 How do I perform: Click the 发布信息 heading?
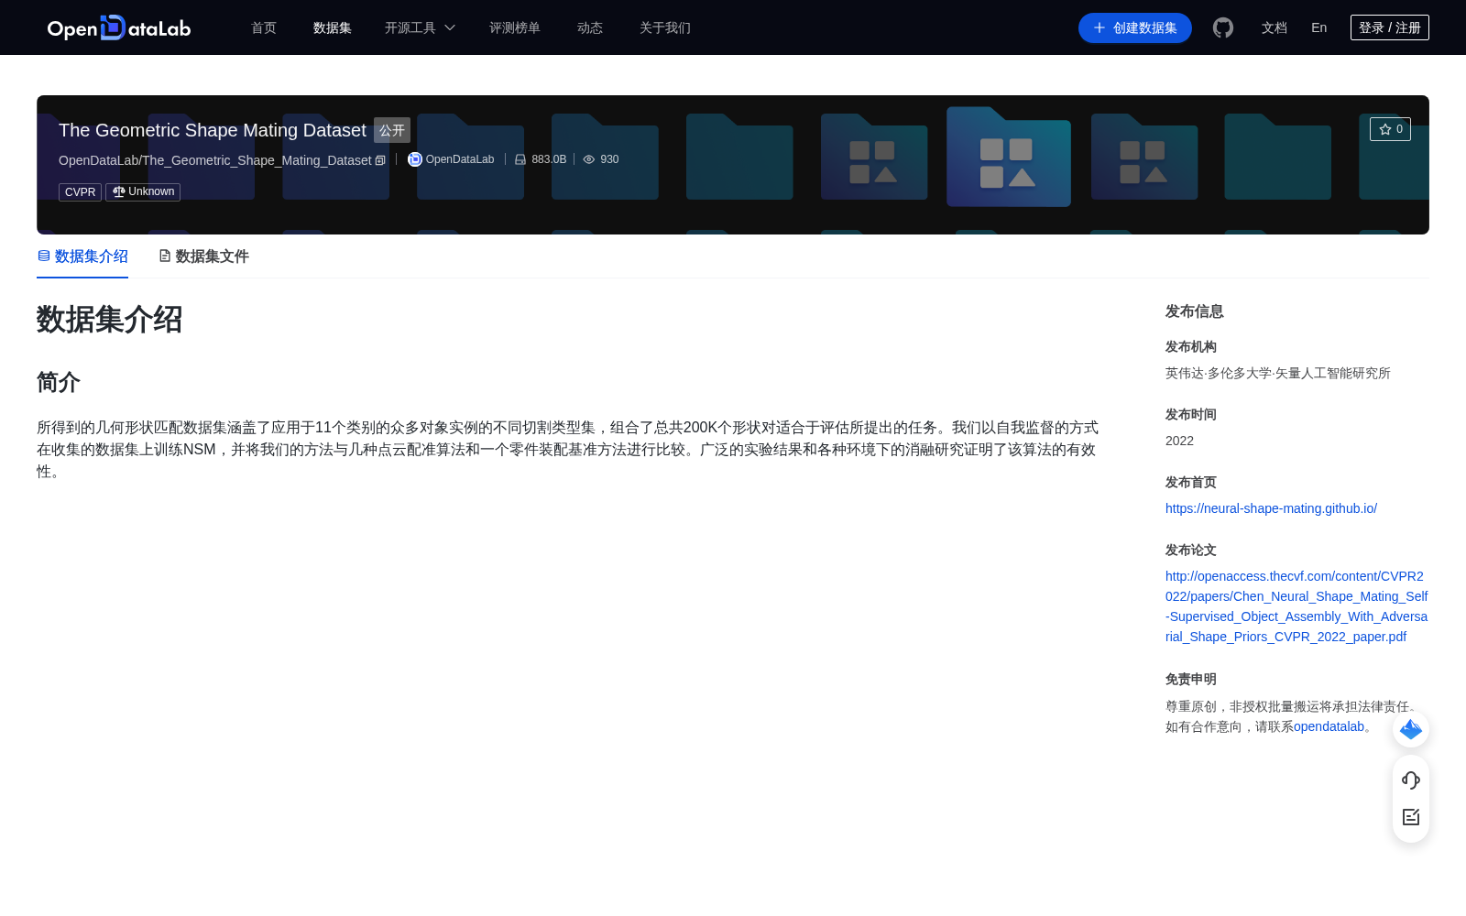click(x=1195, y=311)
